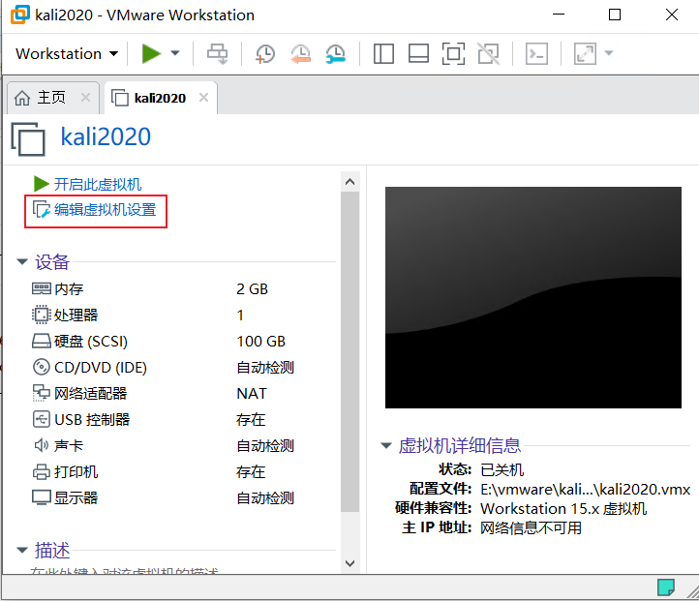Click the 100 GB disk size value
699x601 pixels.
[x=260, y=342]
